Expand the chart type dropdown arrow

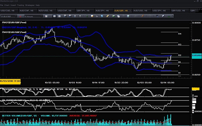tap(50, 16)
